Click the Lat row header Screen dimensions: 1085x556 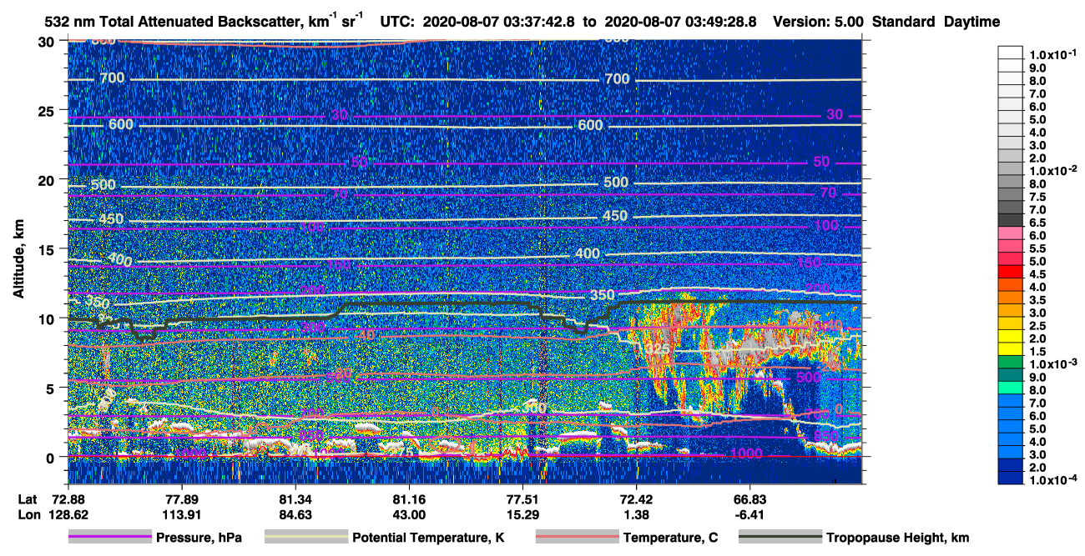[28, 499]
